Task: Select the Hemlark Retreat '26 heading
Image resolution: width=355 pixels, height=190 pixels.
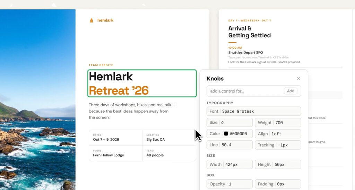Action: 142,83
